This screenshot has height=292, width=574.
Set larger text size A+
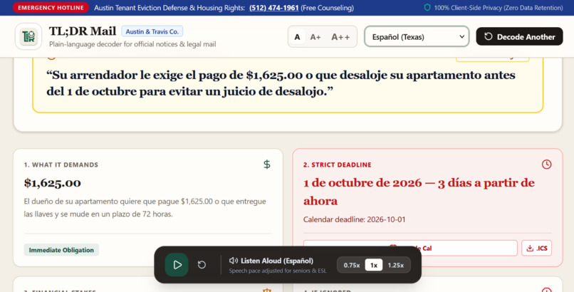click(315, 36)
